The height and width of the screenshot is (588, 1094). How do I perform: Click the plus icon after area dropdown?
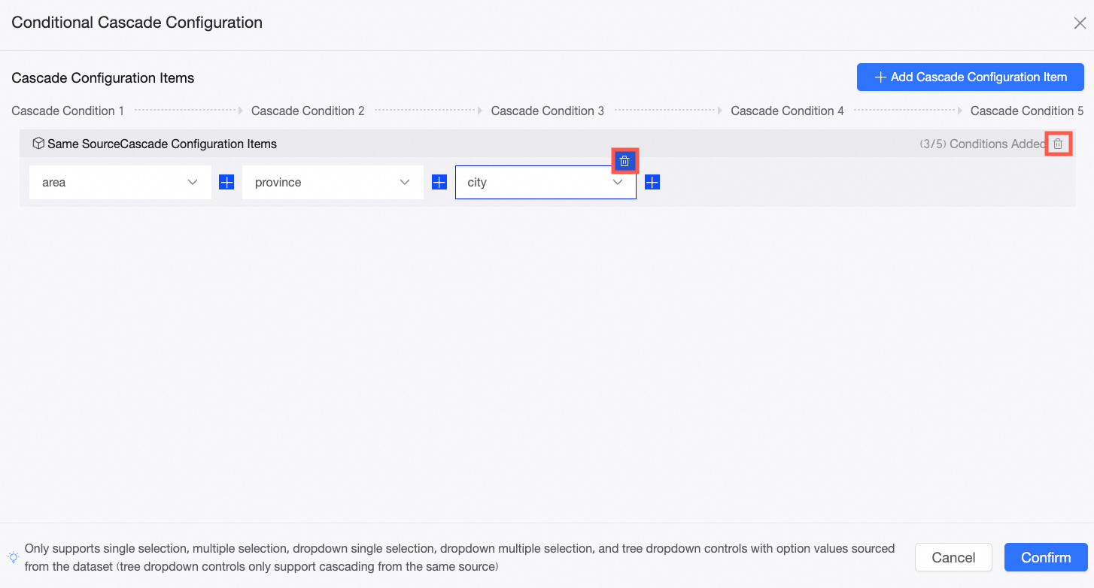click(226, 182)
